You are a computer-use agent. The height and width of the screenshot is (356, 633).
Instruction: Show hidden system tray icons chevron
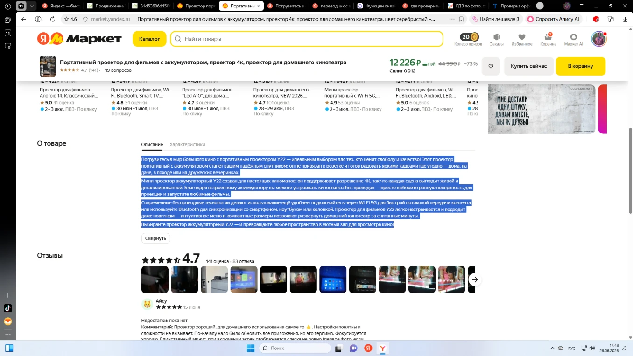(x=553, y=348)
